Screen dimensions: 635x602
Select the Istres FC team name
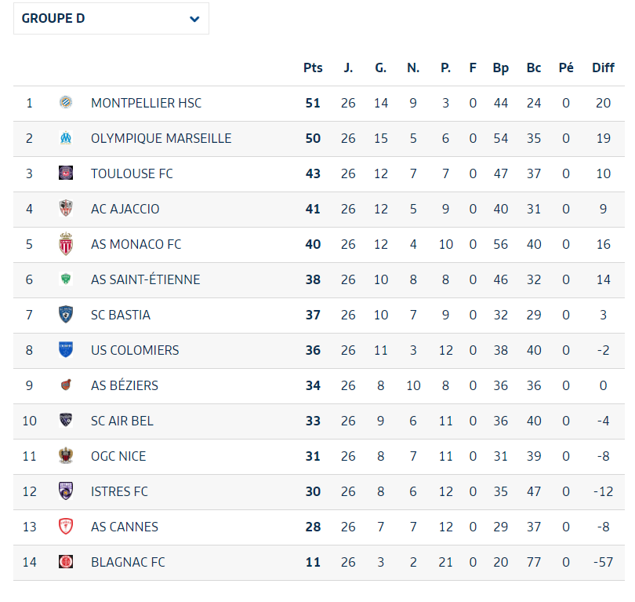119,491
